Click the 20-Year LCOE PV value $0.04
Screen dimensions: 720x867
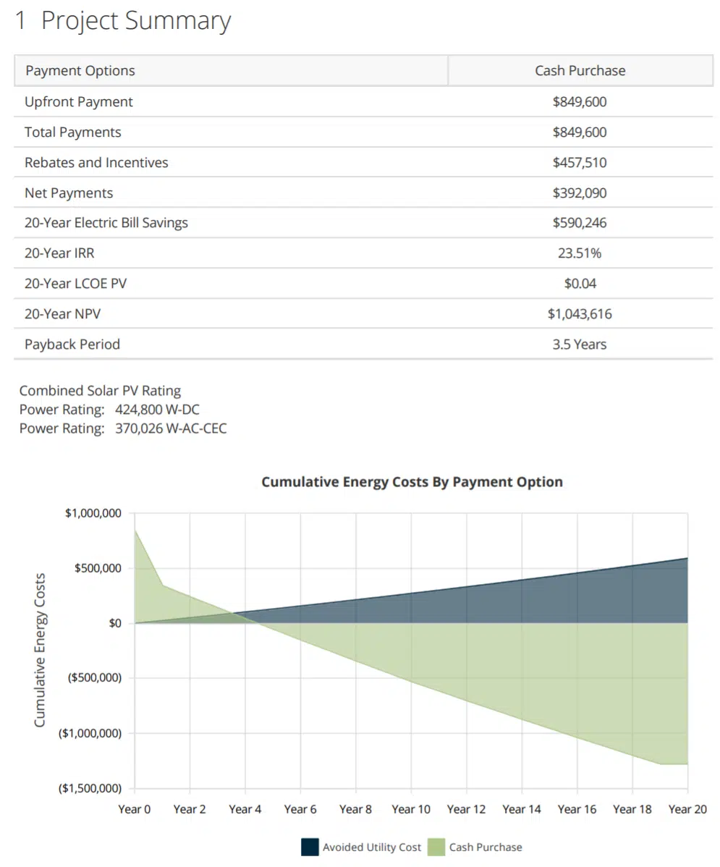pyautogui.click(x=580, y=284)
